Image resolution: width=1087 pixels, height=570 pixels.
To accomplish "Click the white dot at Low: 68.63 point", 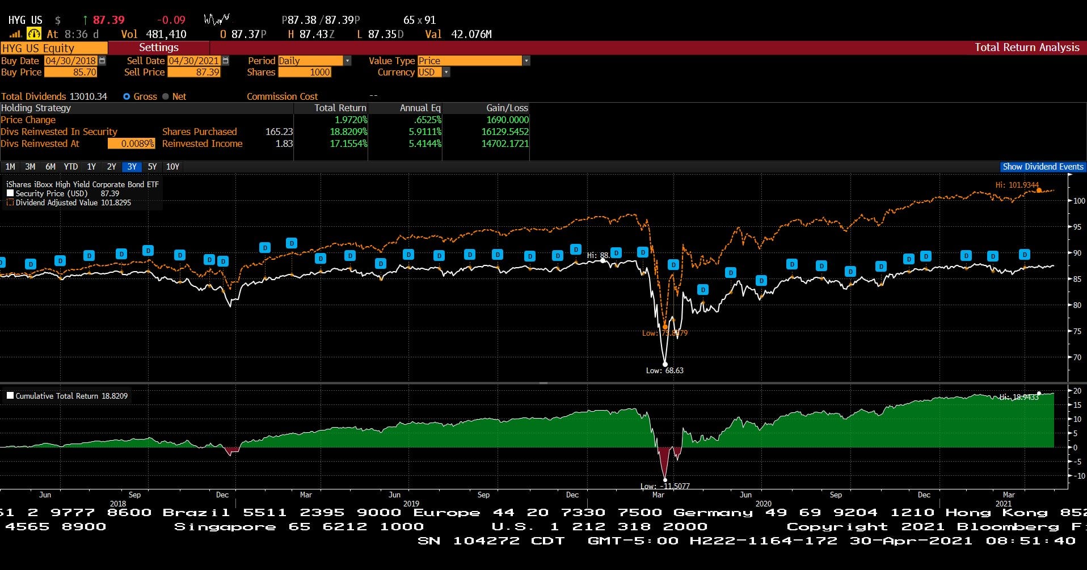I will coord(665,364).
